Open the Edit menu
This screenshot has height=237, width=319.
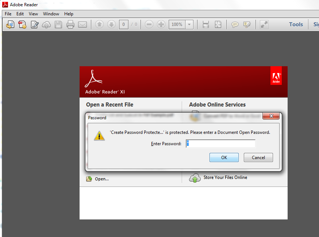tap(20, 14)
